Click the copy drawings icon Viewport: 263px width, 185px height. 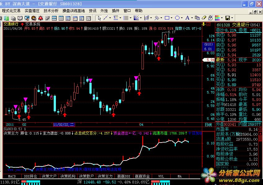click(197, 18)
